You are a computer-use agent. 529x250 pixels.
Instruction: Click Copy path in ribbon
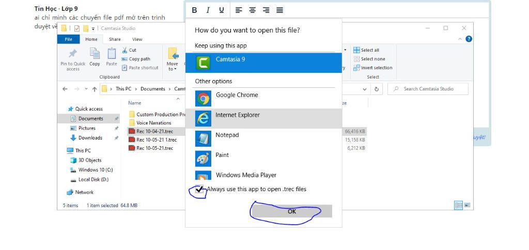pyautogui.click(x=136, y=59)
